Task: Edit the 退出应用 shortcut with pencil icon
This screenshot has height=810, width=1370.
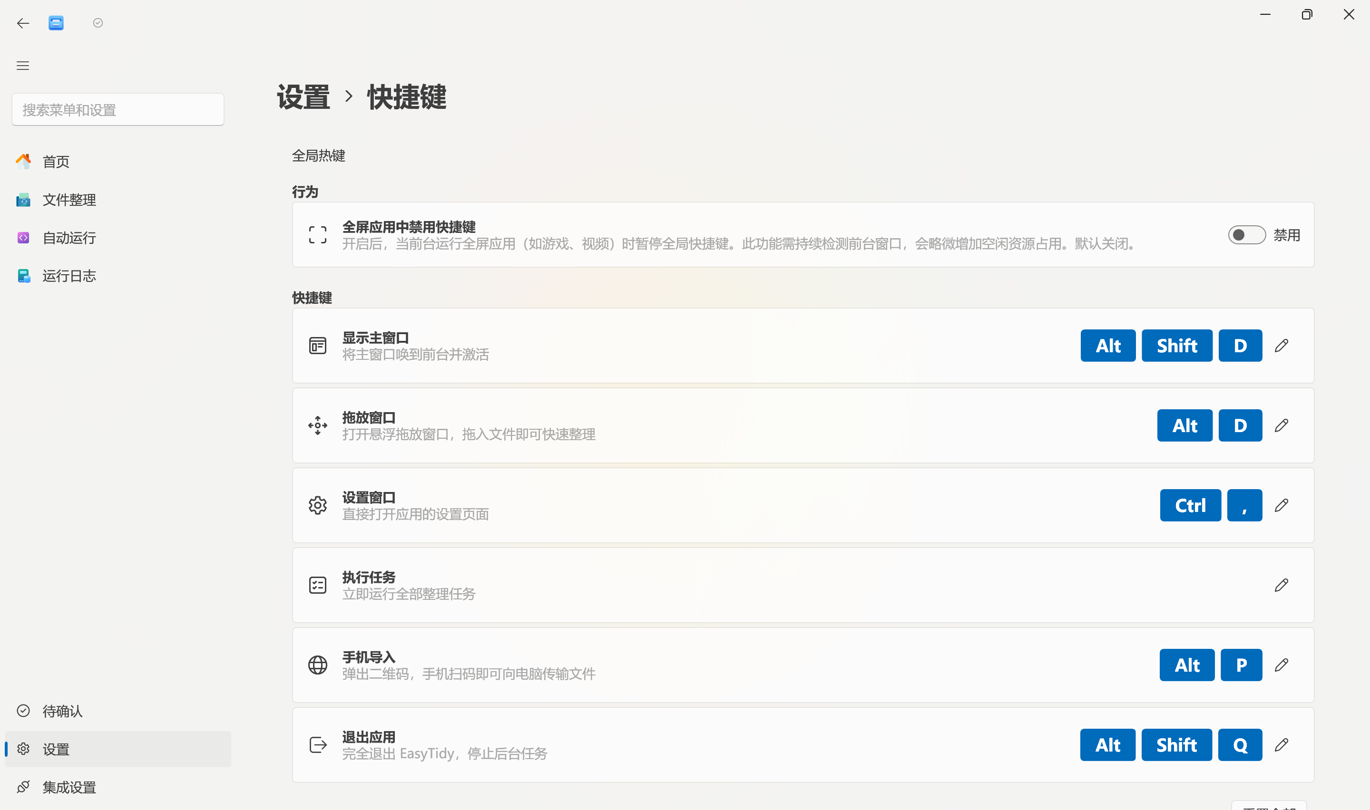Action: point(1282,745)
